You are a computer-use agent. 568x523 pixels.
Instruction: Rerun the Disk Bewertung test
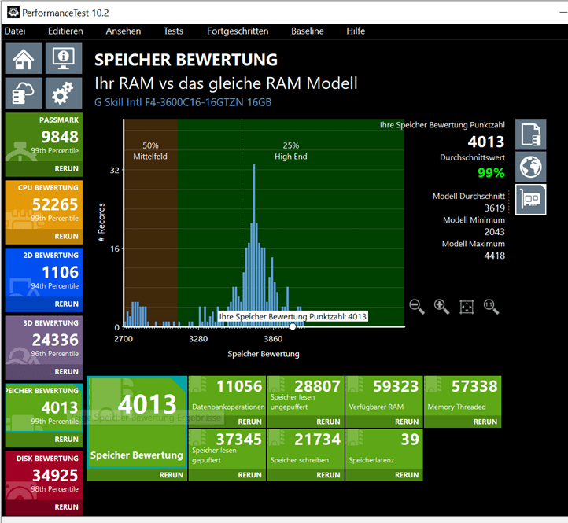pyautogui.click(x=66, y=507)
